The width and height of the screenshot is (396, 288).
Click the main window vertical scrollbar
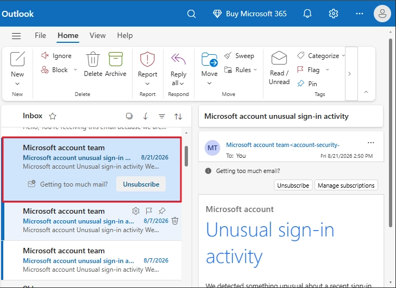391,133
